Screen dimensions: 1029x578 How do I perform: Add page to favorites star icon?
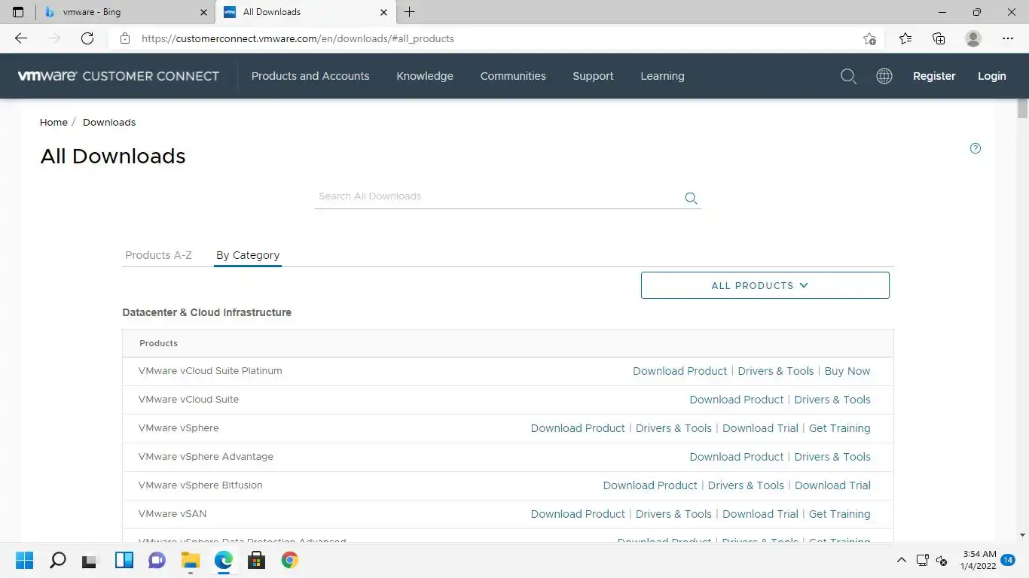(x=869, y=38)
